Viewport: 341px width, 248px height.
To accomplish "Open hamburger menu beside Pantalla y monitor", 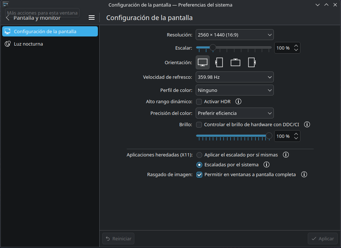I will coord(92,18).
